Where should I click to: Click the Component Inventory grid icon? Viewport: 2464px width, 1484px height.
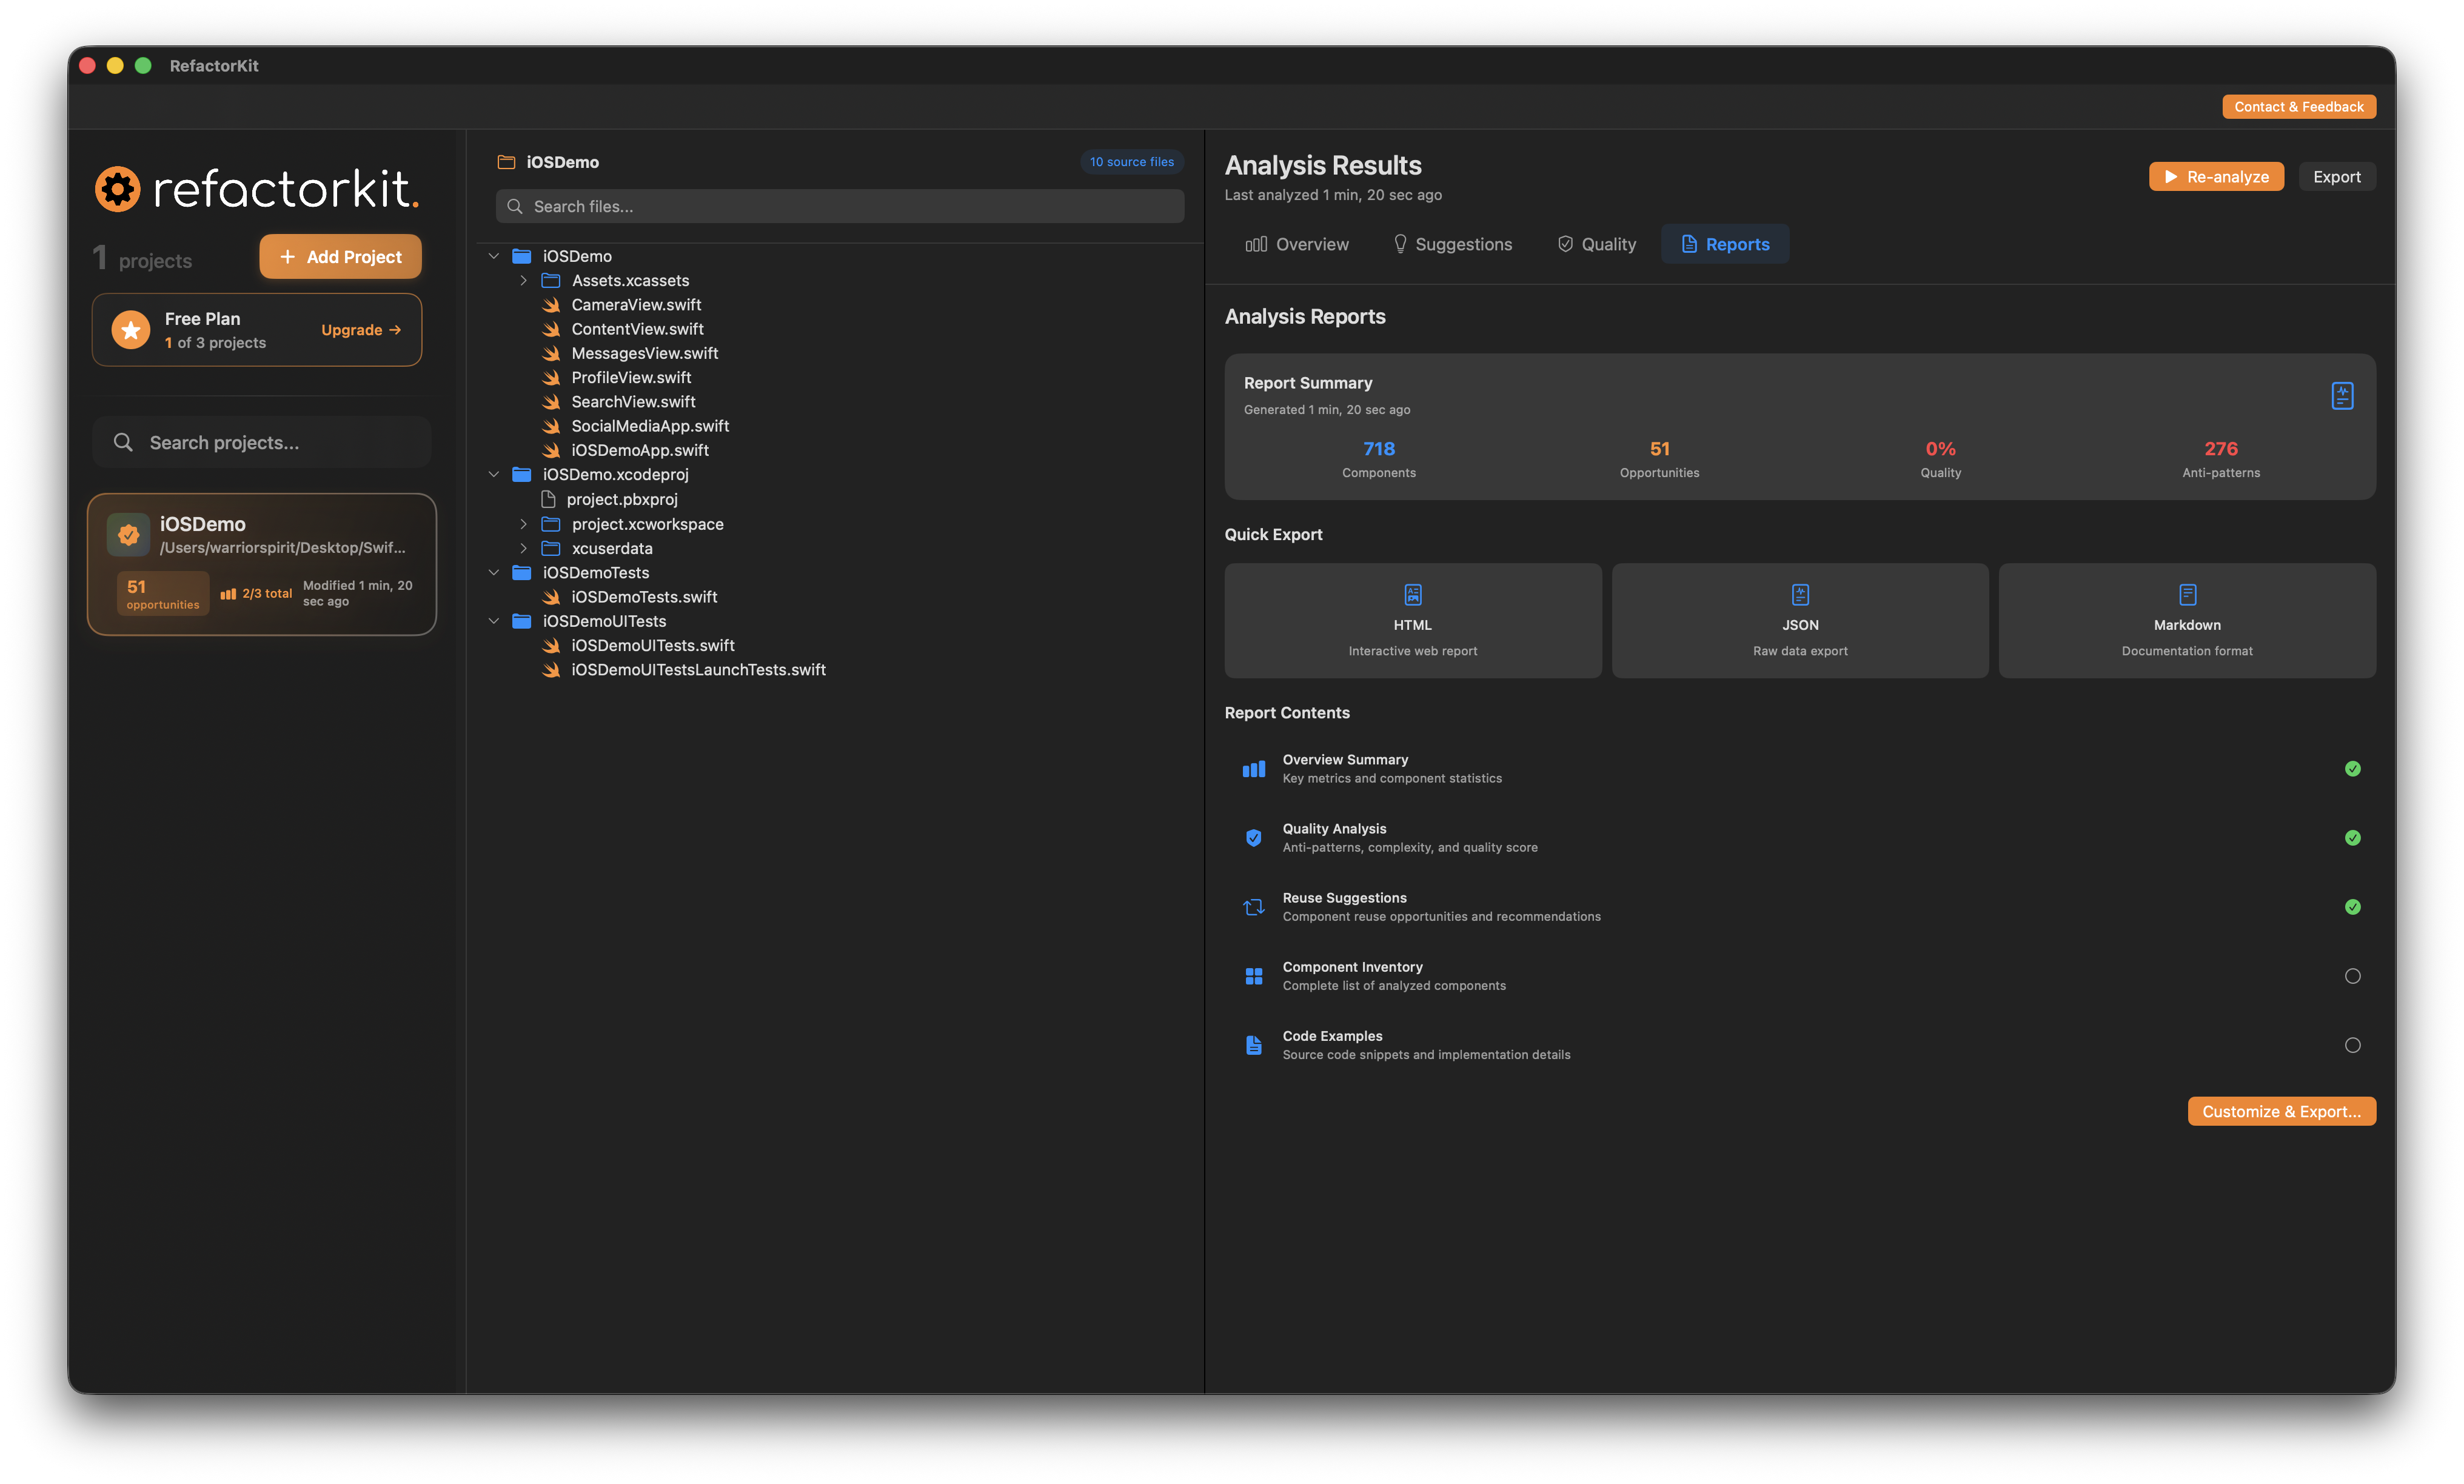point(1253,976)
